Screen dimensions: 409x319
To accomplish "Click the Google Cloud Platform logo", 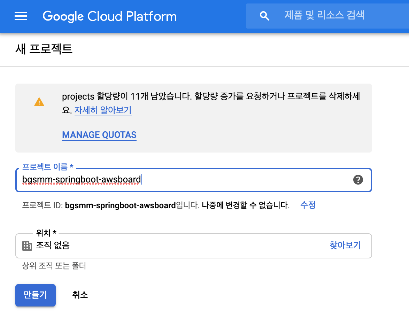I will pyautogui.click(x=109, y=16).
